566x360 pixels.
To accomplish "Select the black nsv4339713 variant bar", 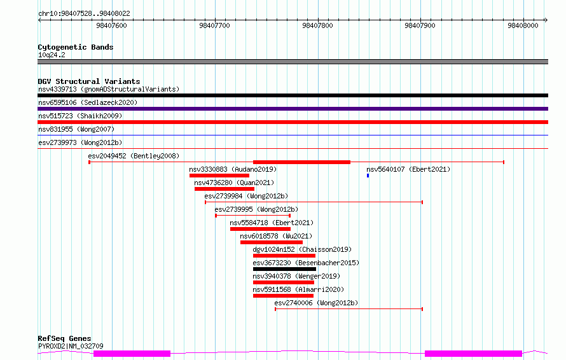I will click(293, 95).
